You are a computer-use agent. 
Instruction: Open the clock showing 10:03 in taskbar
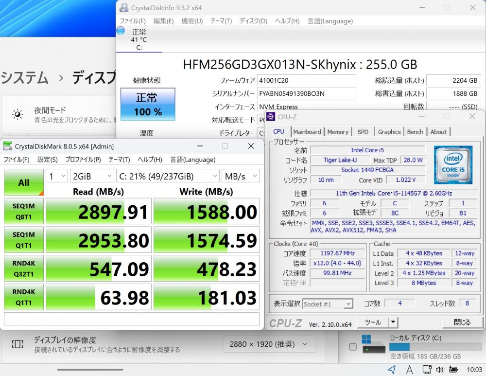(x=474, y=370)
